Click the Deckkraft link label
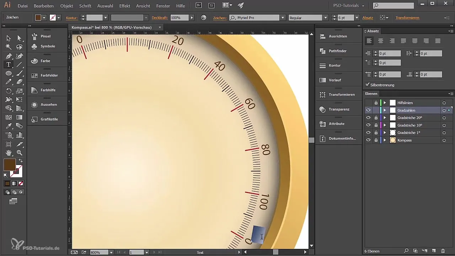 tap(160, 18)
